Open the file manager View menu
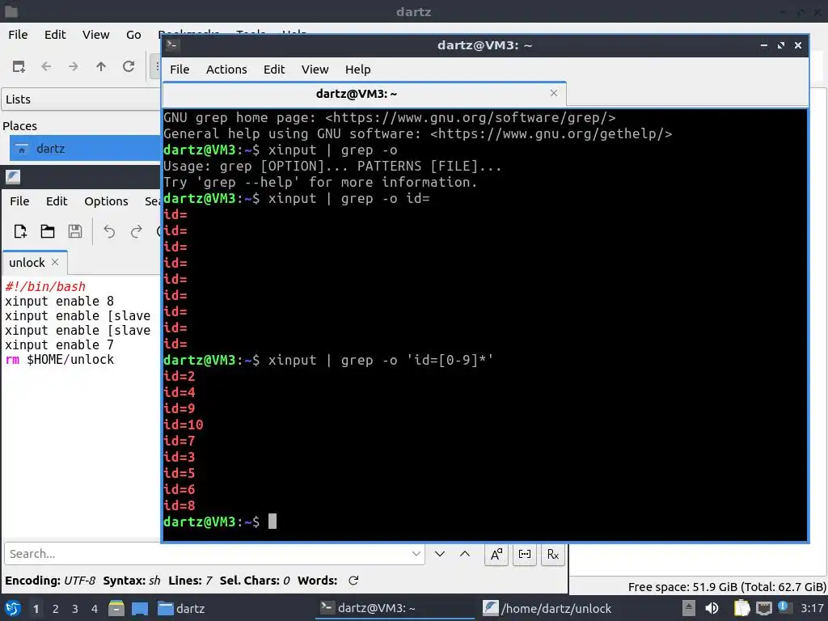 click(95, 35)
